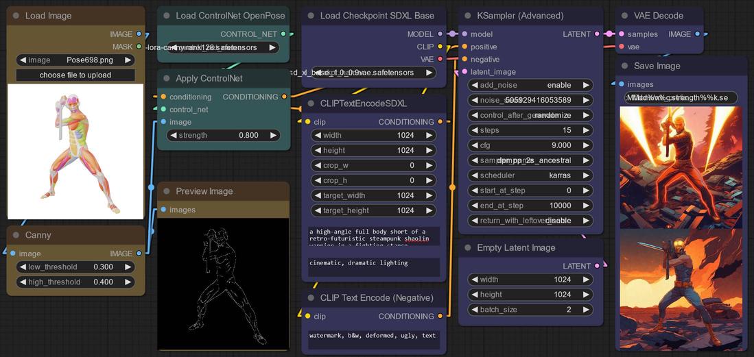754x357 pixels.
Task: Increase the batch_size value with right arrow
Action: click(x=586, y=310)
